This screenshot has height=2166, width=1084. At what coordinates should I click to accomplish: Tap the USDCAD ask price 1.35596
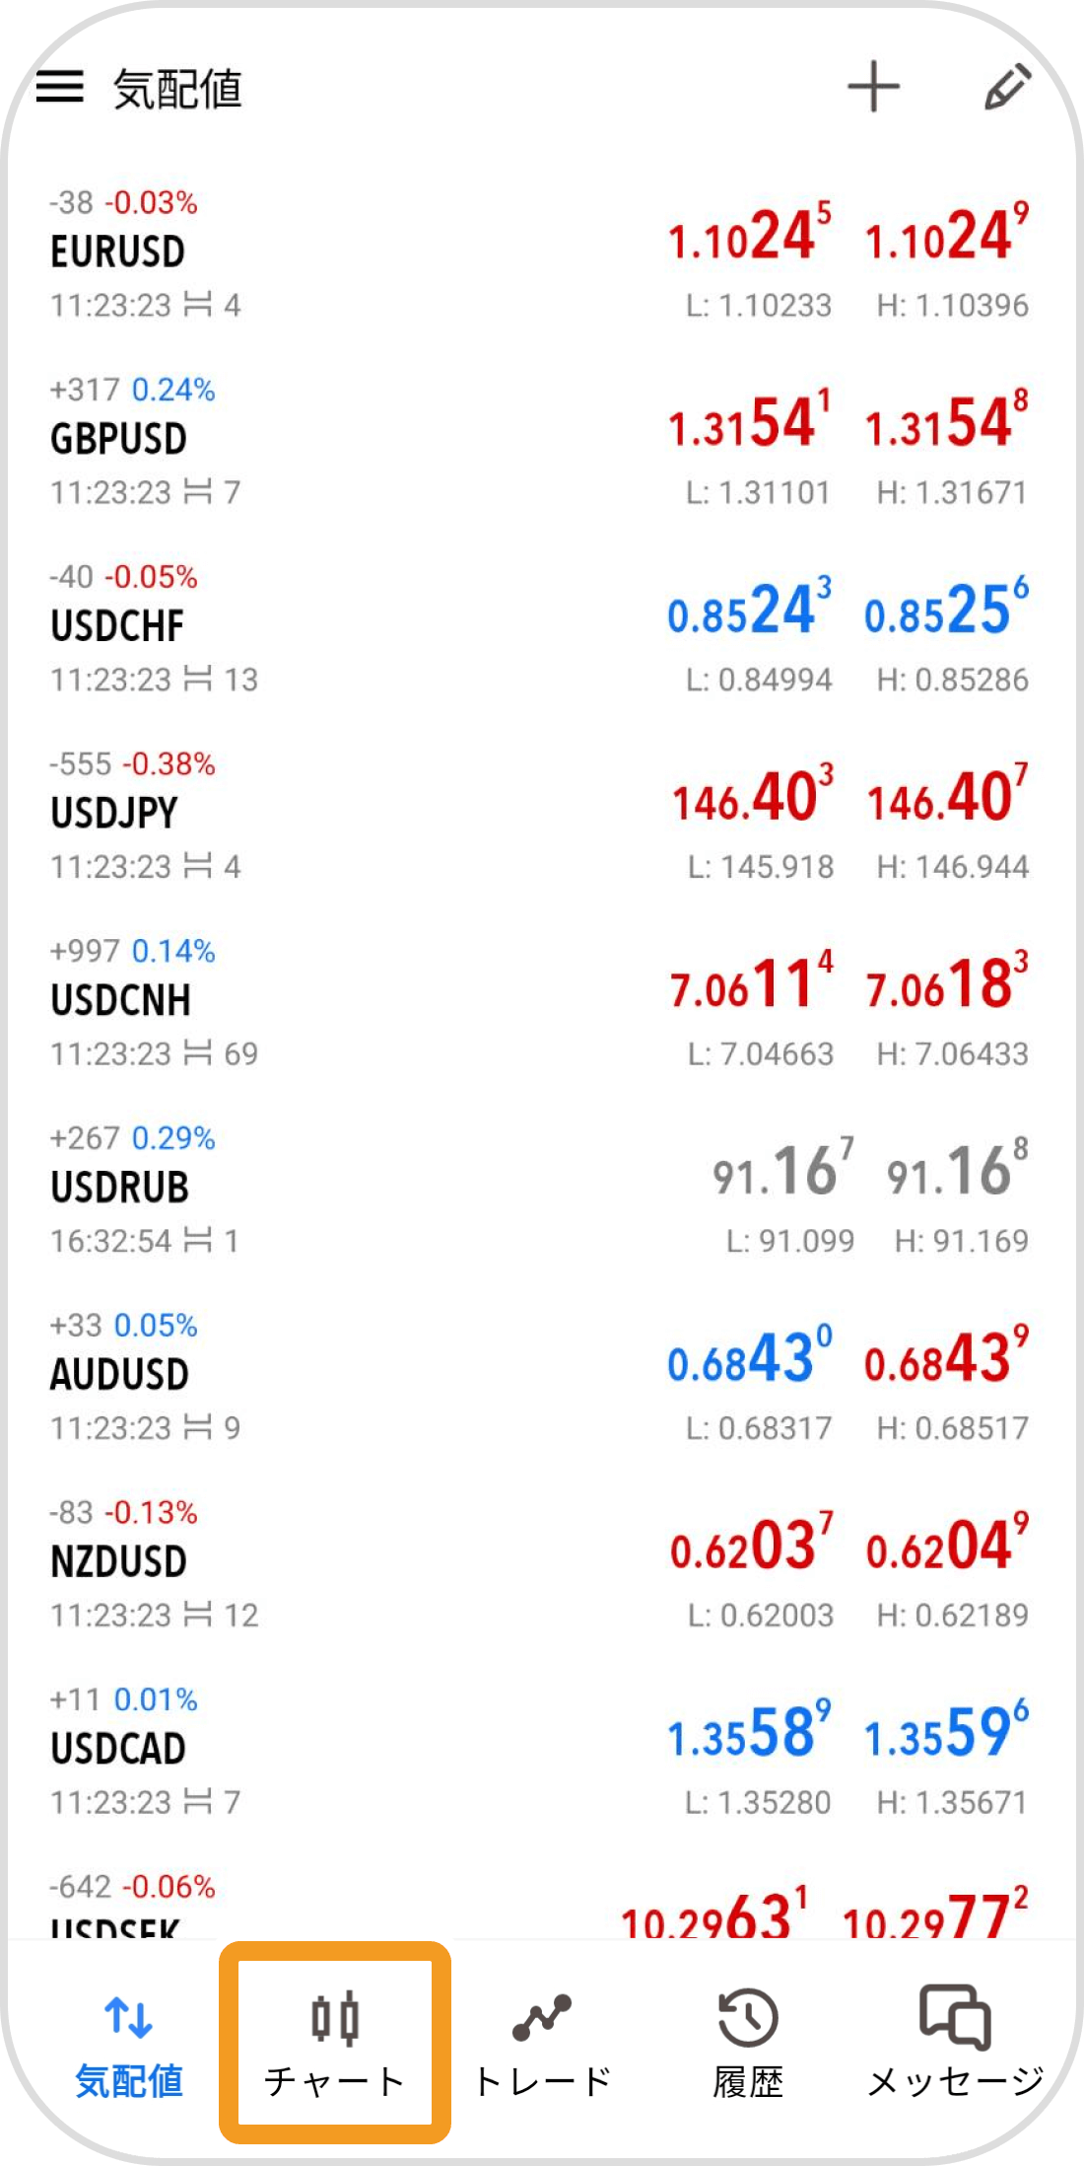click(x=946, y=1732)
